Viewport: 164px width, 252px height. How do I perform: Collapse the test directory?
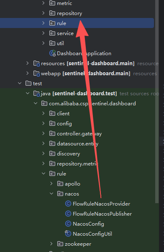point(20,83)
